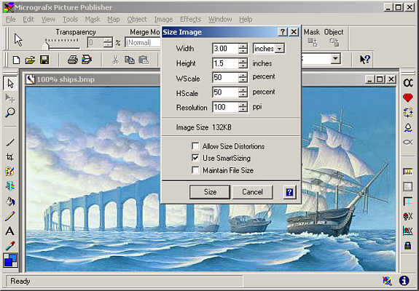Click the Height spinner arrows
The width and height of the screenshot is (419, 291).
[243, 63]
